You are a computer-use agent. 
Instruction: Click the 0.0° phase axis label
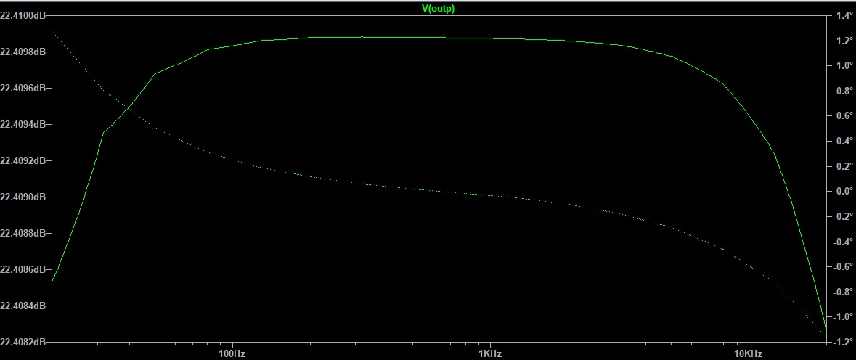point(844,192)
